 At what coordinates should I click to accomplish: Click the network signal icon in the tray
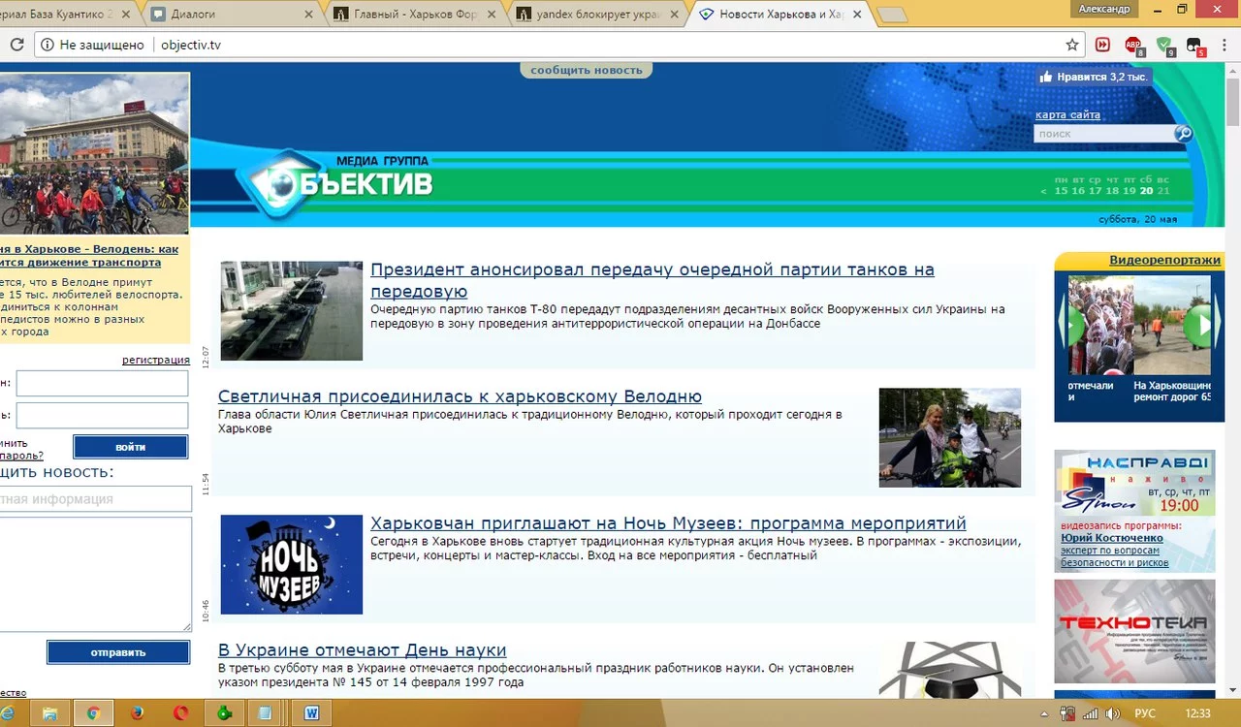(x=1090, y=713)
